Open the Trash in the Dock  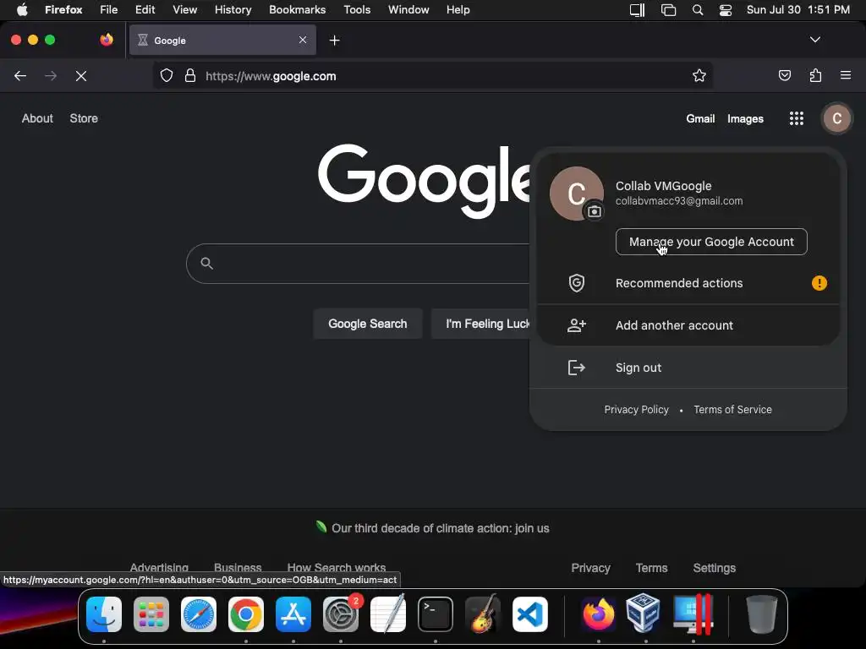coord(762,614)
